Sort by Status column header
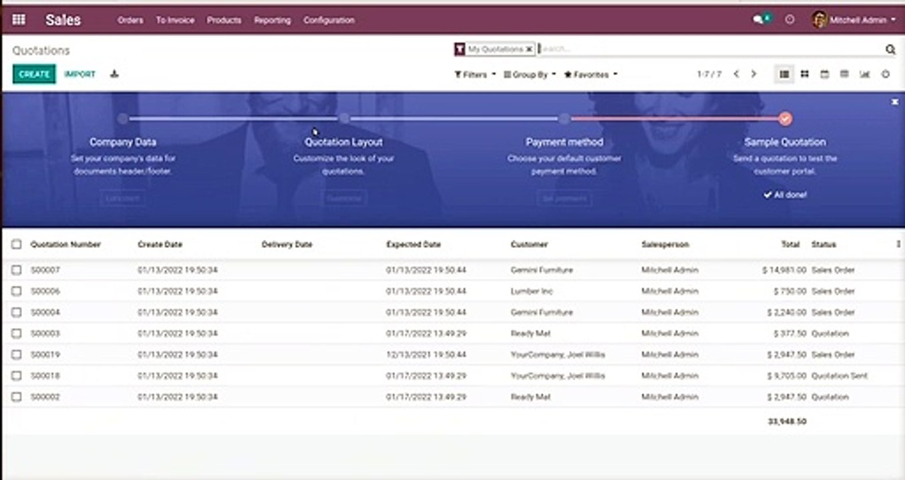This screenshot has width=905, height=480. coord(824,245)
